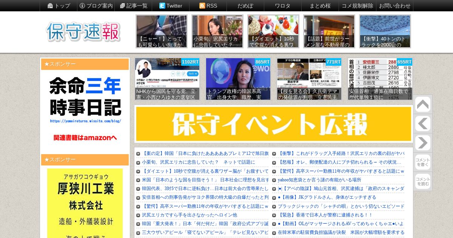Open the 小栗旬、沢尻エリカ thumbnail article
453x238 pixels.
tap(217, 31)
